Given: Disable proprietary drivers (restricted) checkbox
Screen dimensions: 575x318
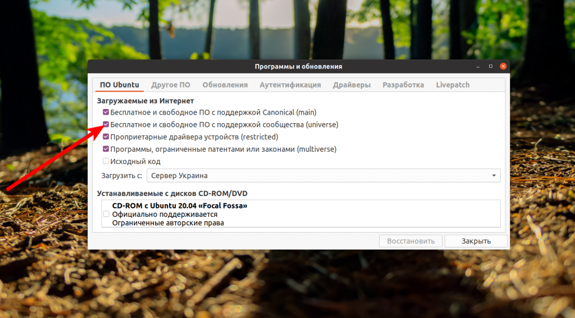Looking at the screenshot, I should point(106,137).
